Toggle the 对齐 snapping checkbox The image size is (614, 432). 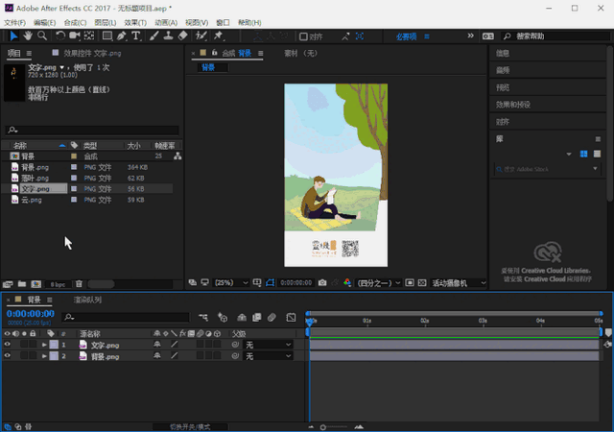pos(303,36)
